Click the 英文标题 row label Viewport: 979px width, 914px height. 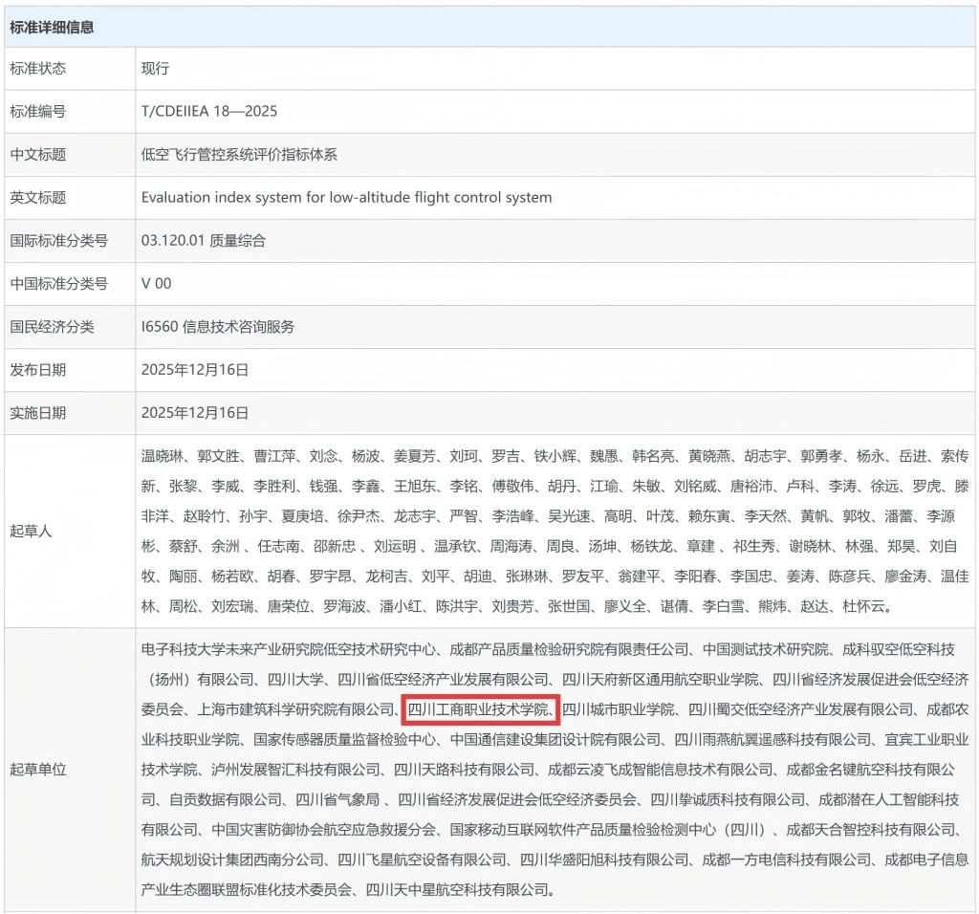pos(38,198)
